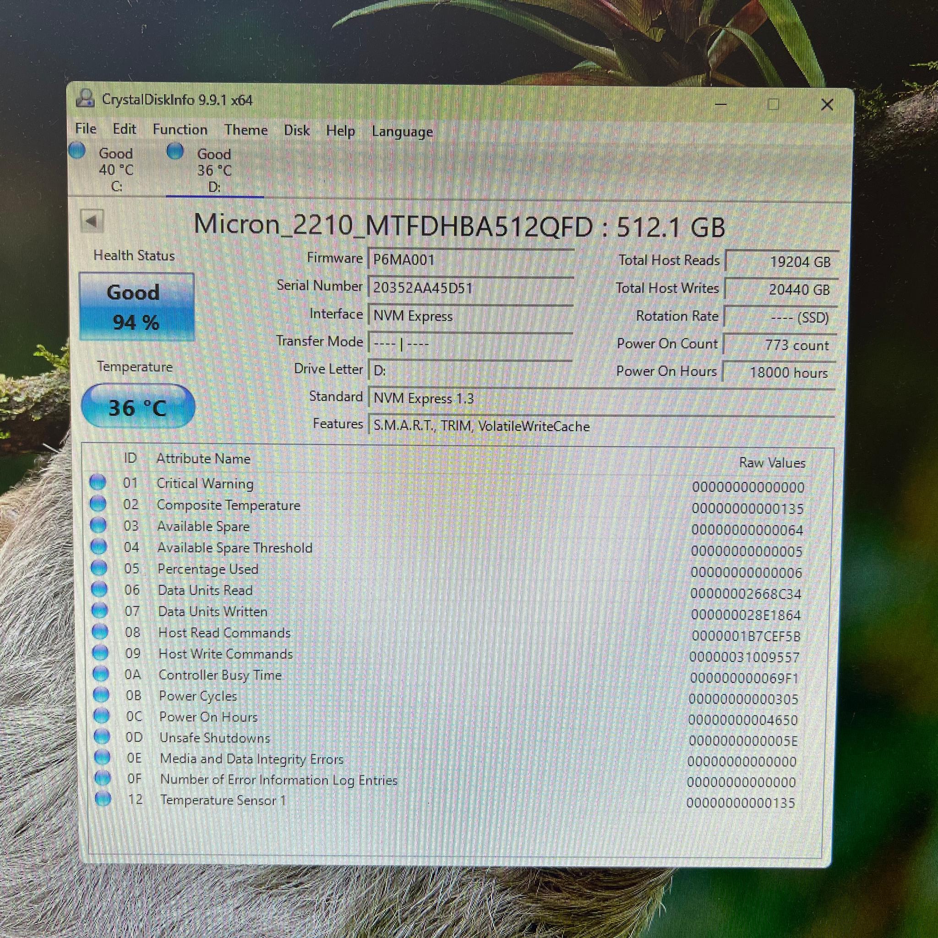938x938 pixels.
Task: Open the File menu
Action: point(86,129)
